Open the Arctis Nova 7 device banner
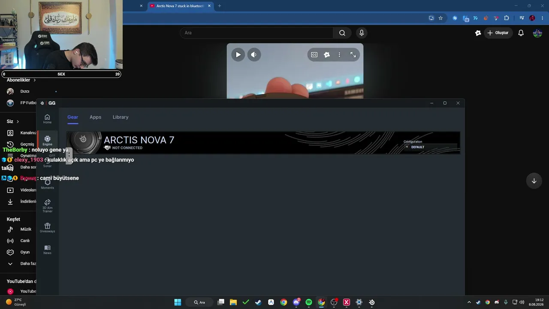Screen dimensions: 549x309 [263, 142]
